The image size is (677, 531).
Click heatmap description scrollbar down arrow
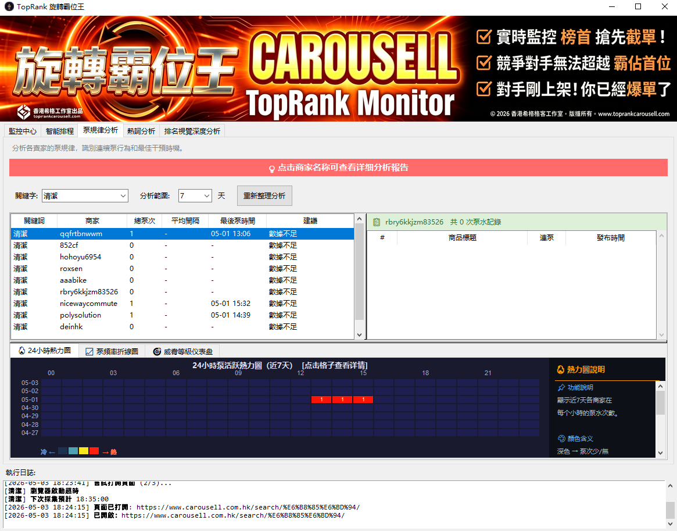pyautogui.click(x=660, y=453)
